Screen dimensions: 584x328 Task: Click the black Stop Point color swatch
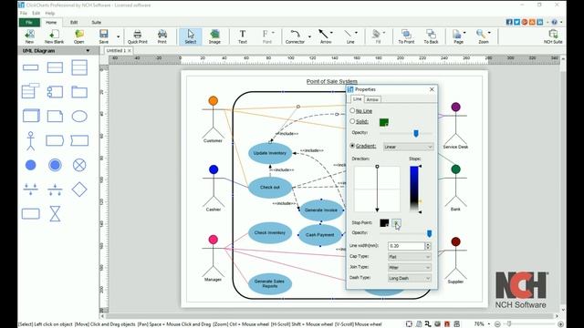coord(384,222)
